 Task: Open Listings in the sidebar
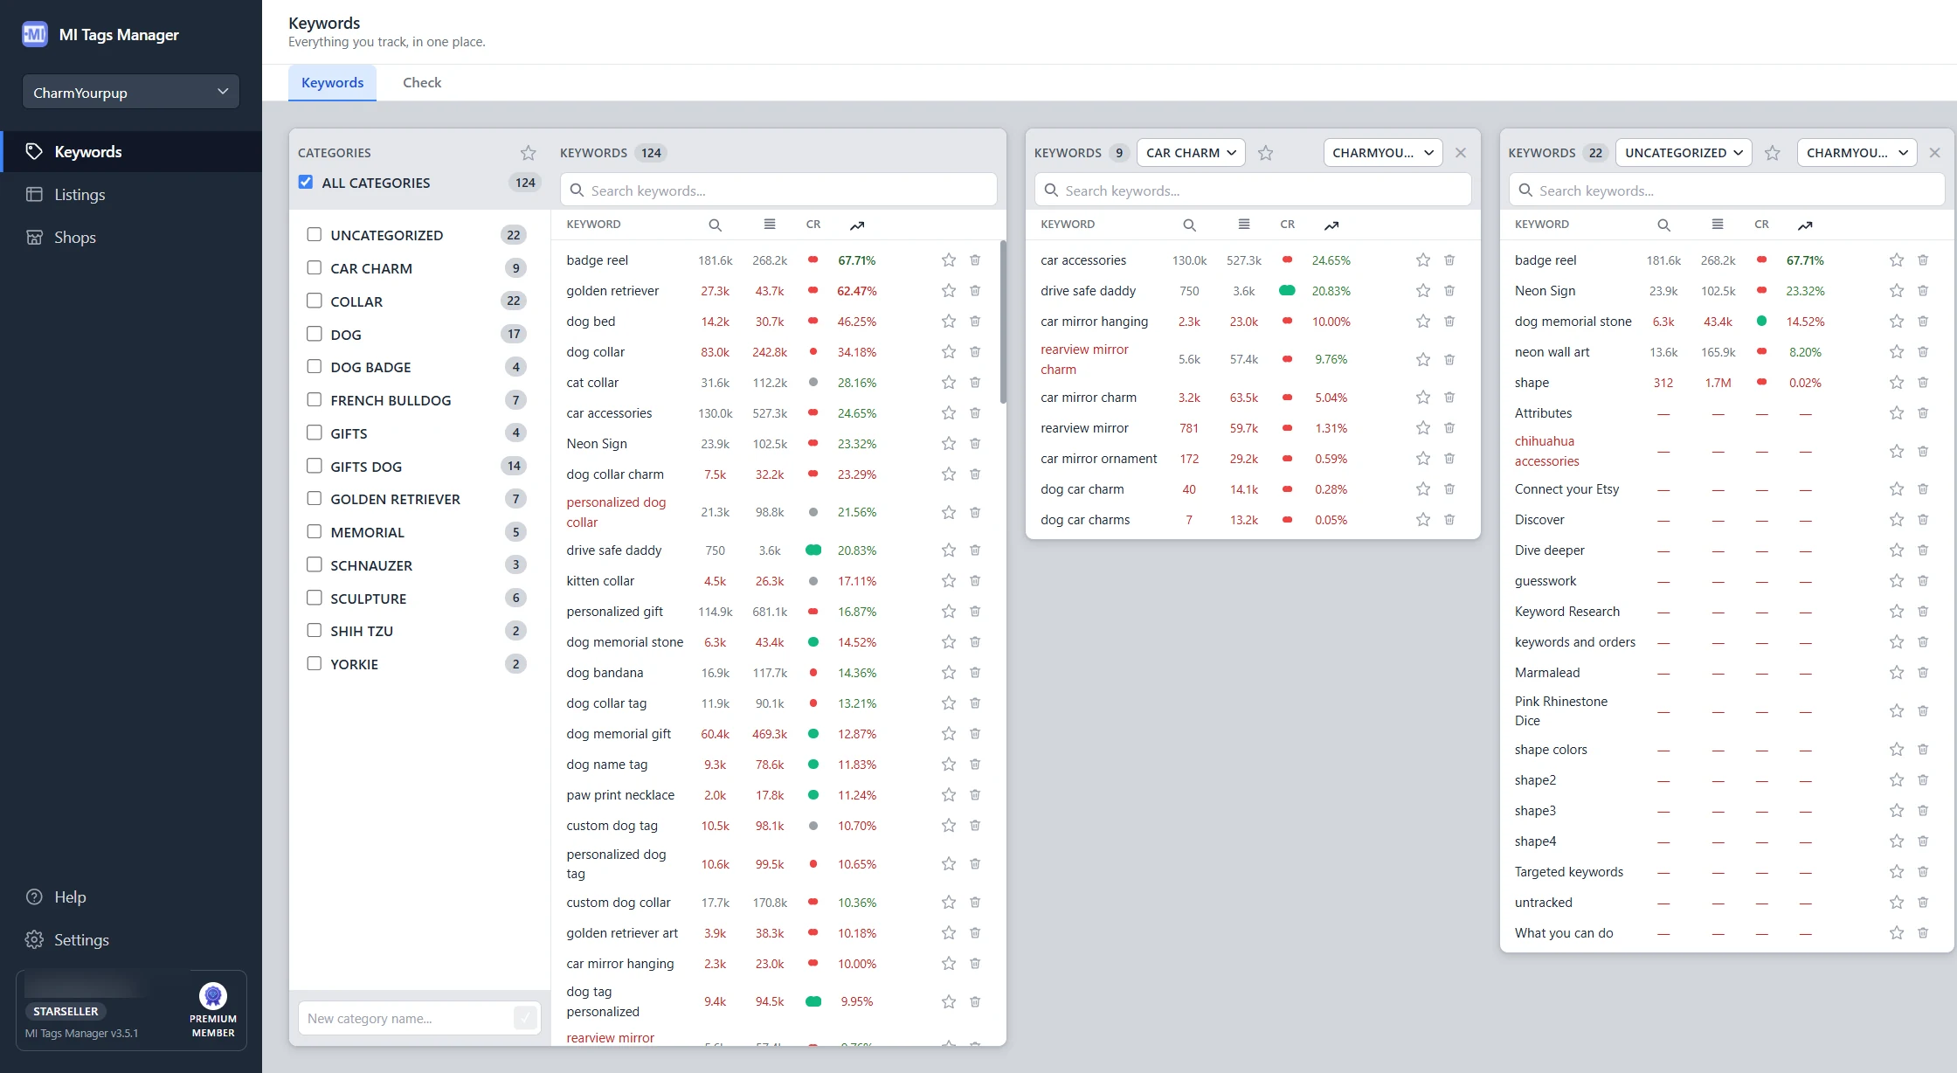pyautogui.click(x=131, y=195)
